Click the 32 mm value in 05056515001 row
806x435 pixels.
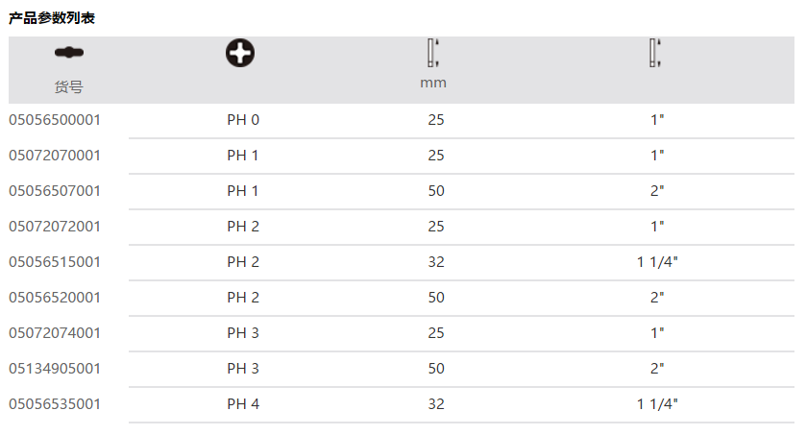[436, 262]
